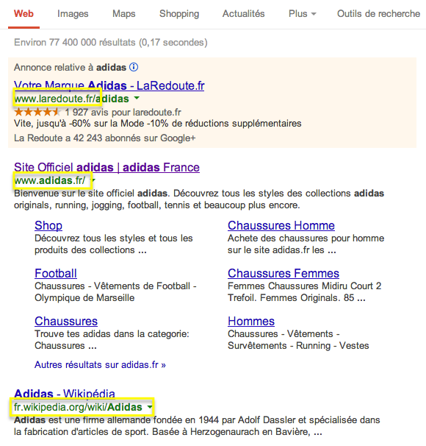Click the www.adidas.fr green URL
This screenshot has height=446, width=426.
pos(50,180)
